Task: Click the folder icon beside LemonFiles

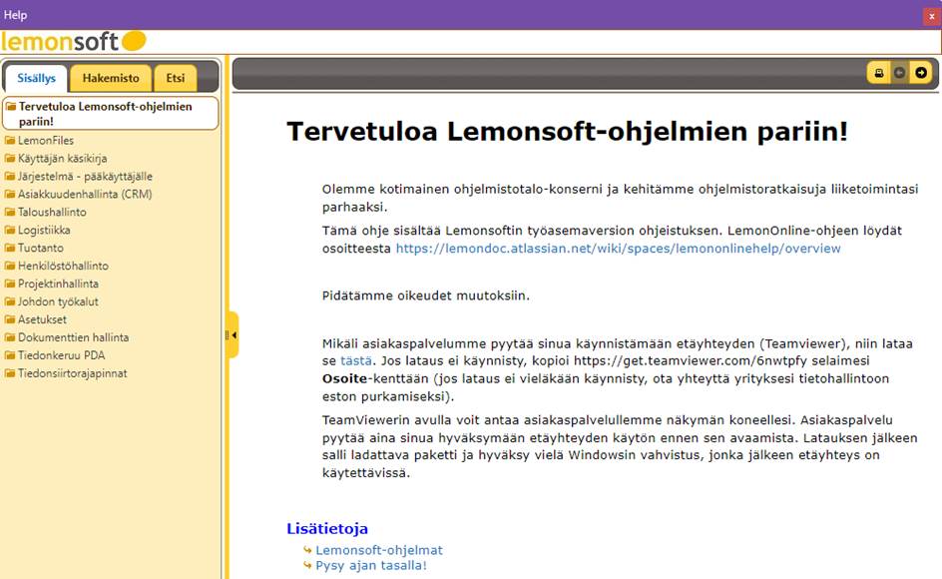Action: pos(10,141)
